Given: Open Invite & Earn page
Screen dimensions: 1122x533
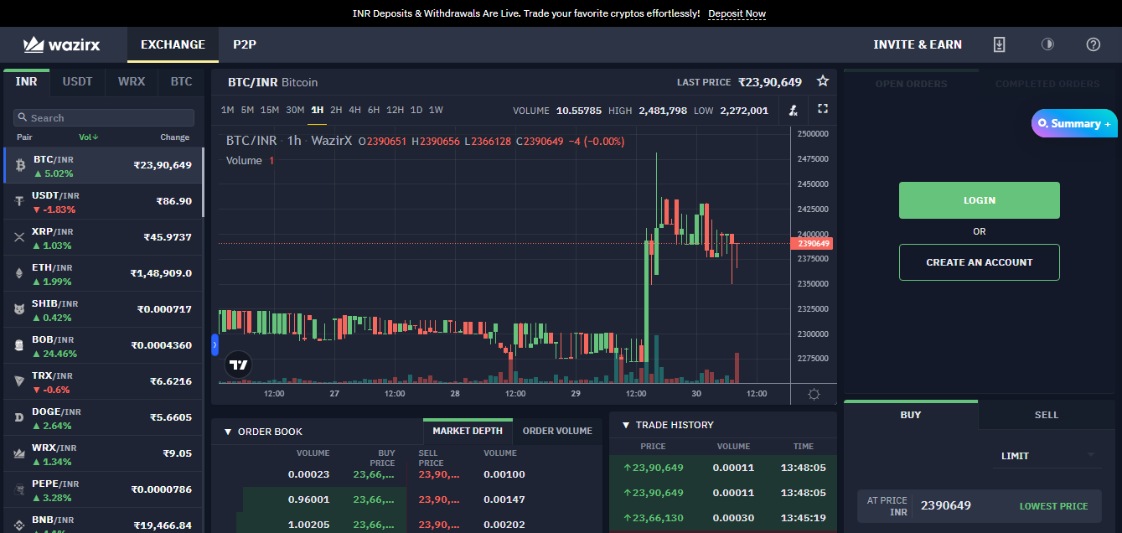Looking at the screenshot, I should click(x=918, y=44).
